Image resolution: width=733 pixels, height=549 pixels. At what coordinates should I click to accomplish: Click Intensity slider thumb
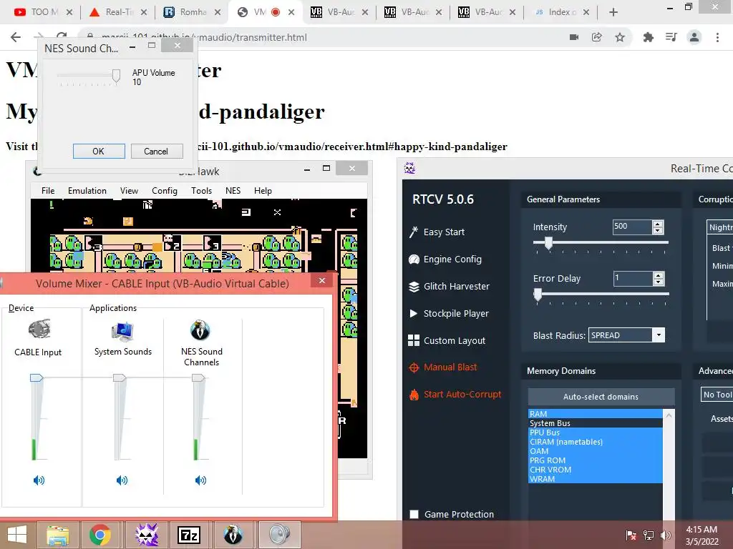(548, 243)
